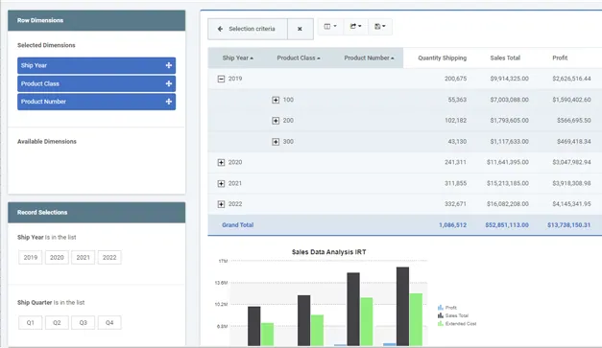
Task: Toggle Profit series in chart legend
Action: pyautogui.click(x=447, y=308)
